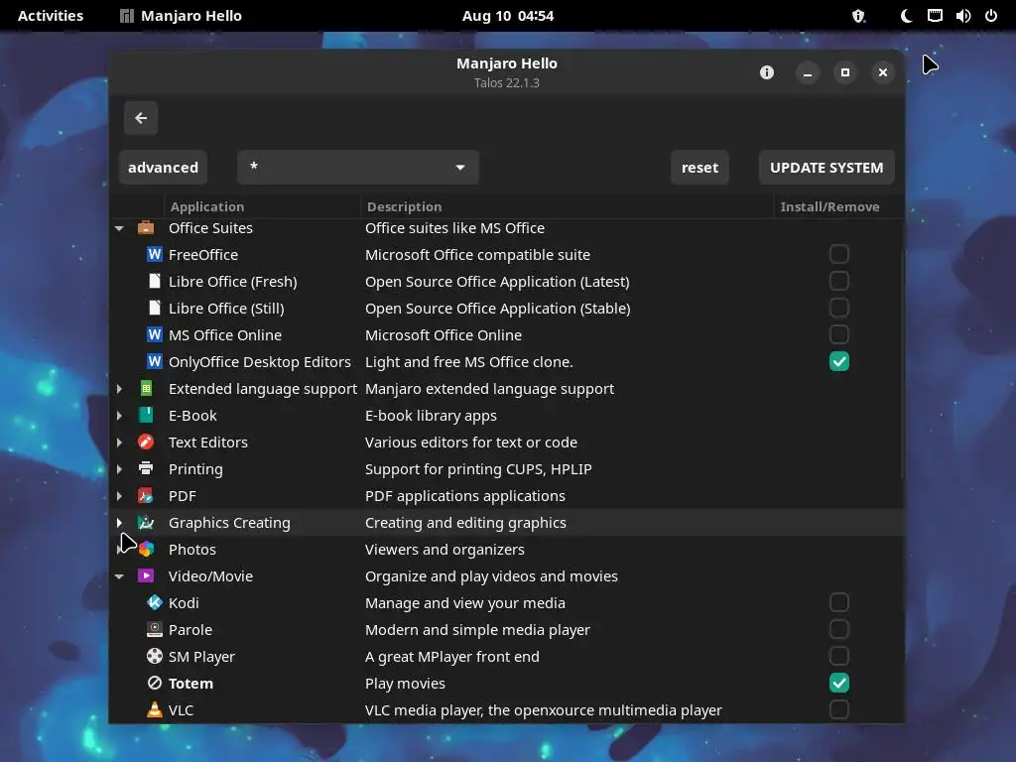Click the list's vertical scrollbar
This screenshot has height=762, width=1016.
coord(901,365)
